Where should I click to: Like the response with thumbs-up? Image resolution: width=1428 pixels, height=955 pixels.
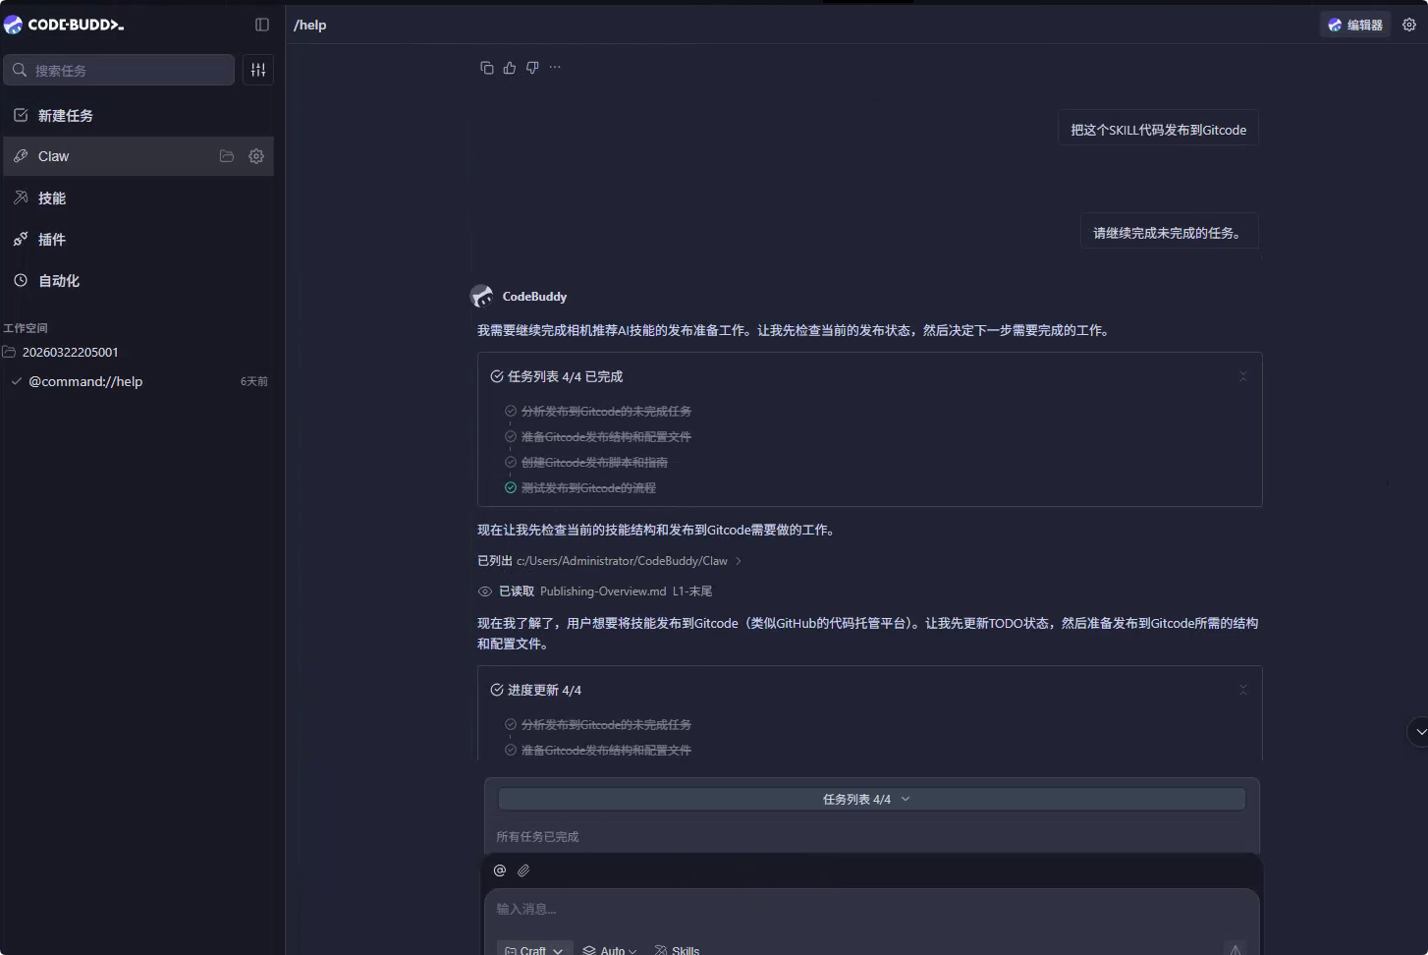click(x=509, y=68)
